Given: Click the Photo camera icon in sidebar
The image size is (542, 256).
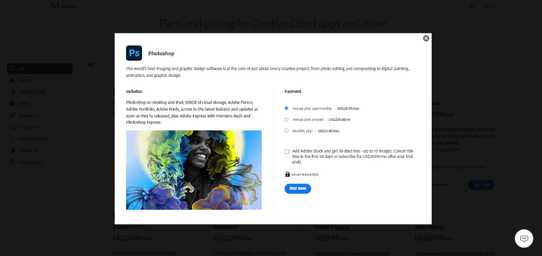Looking at the screenshot, I should 13,80.
